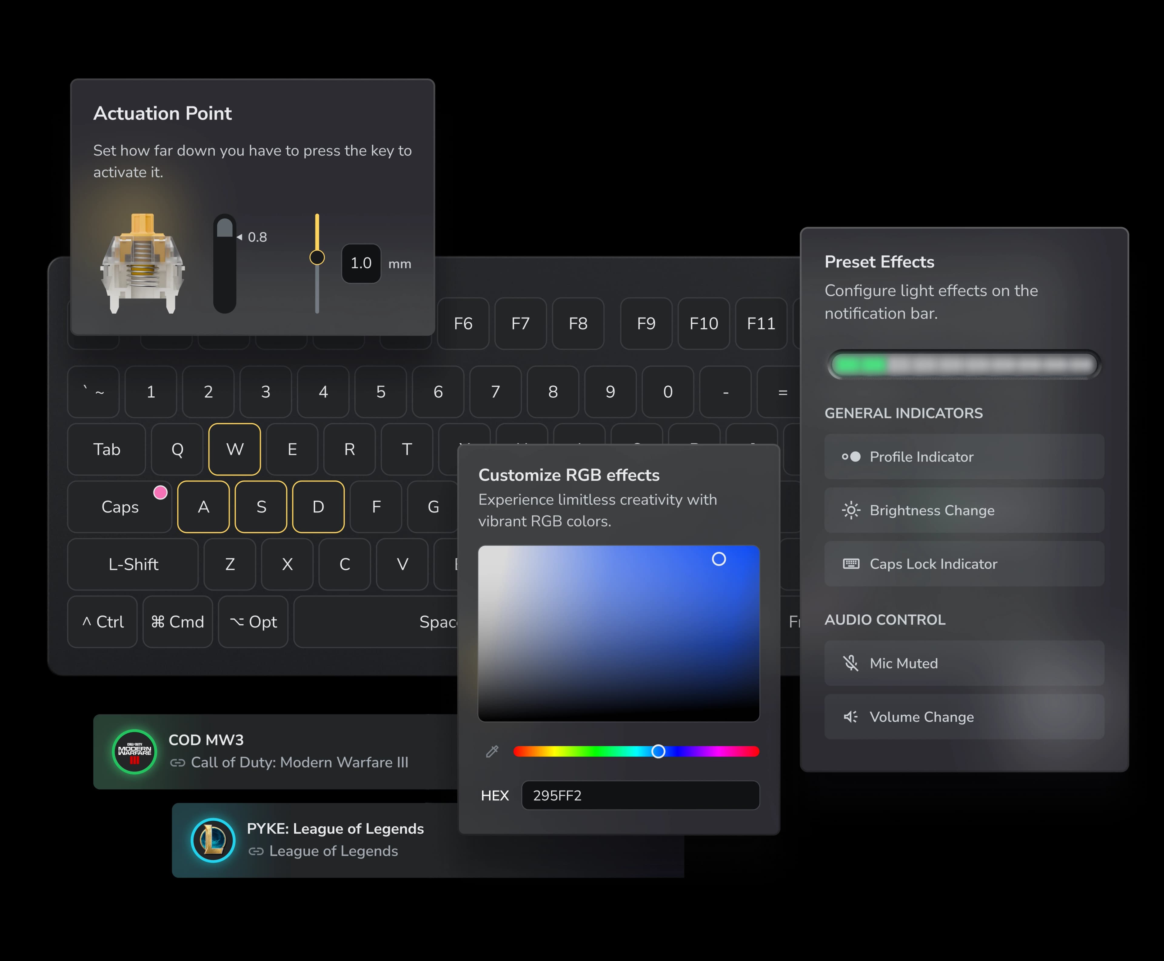Click the Profile Indicator icon
This screenshot has height=961, width=1164.
point(850,457)
